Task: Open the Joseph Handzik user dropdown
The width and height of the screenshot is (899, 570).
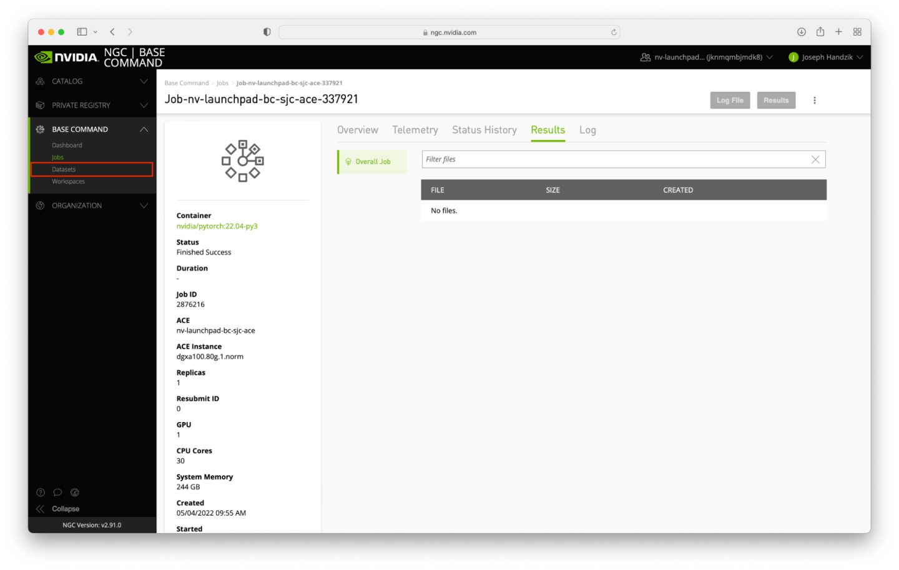Action: coord(826,57)
